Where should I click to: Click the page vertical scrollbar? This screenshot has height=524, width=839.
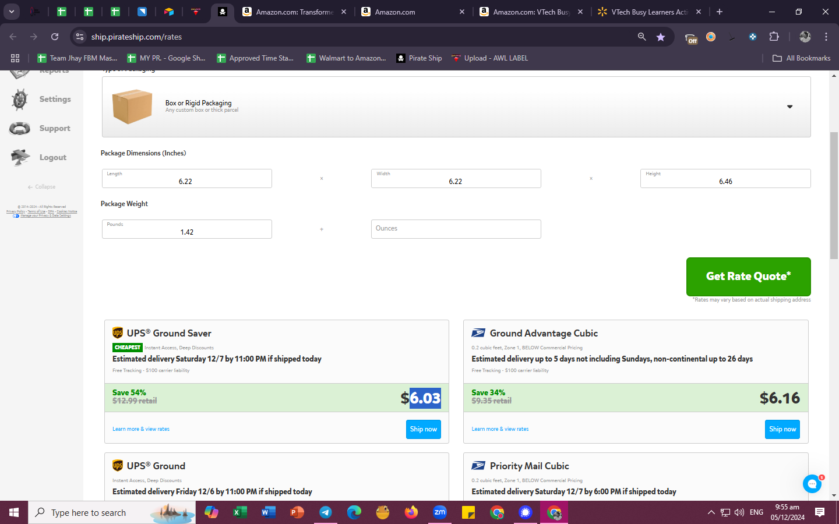pyautogui.click(x=834, y=196)
